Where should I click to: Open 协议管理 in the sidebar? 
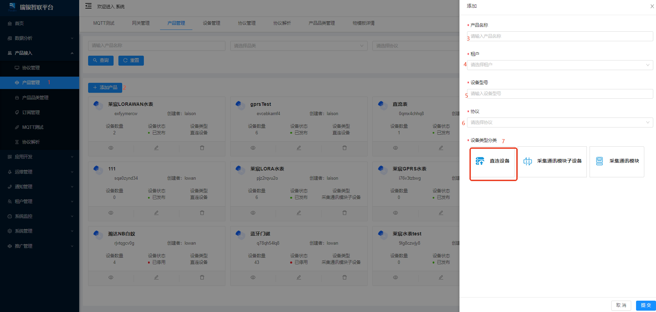coord(40,68)
